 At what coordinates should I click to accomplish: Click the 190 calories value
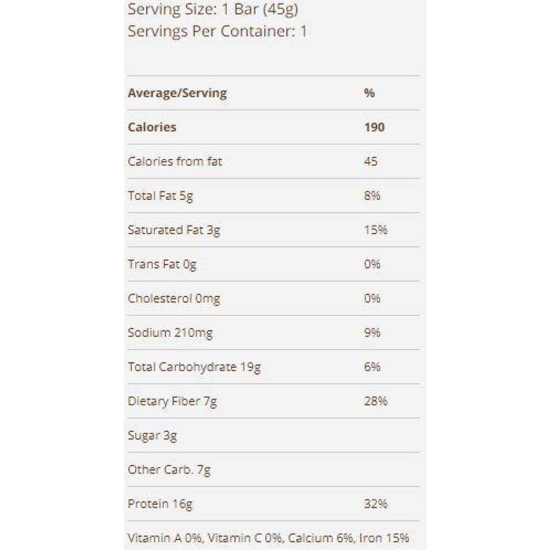(374, 127)
